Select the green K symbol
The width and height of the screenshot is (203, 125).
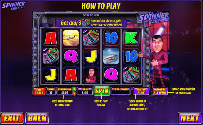(131, 38)
